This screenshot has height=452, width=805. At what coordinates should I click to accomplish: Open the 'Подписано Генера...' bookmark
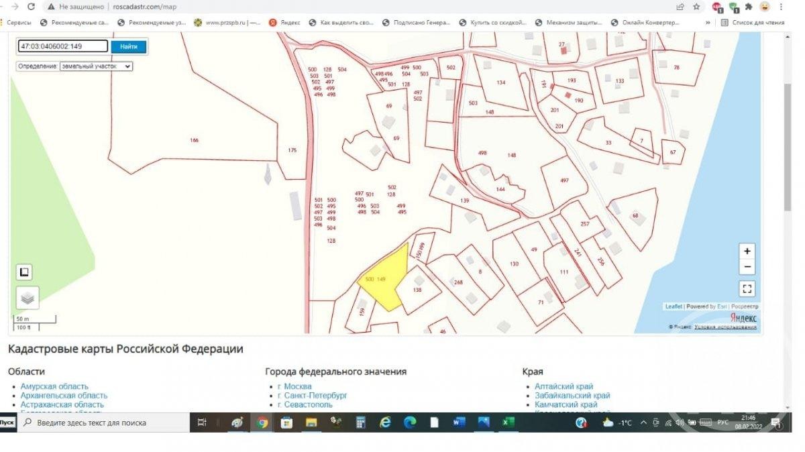click(416, 22)
